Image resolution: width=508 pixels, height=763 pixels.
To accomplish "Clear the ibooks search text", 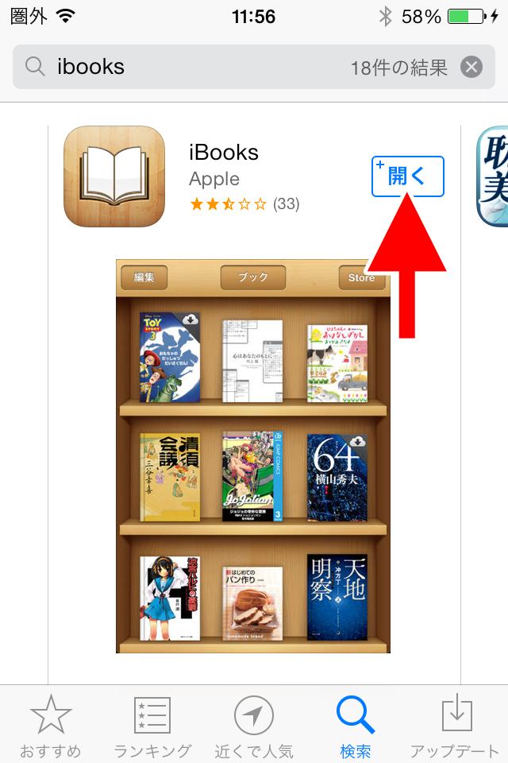I will 471,67.
